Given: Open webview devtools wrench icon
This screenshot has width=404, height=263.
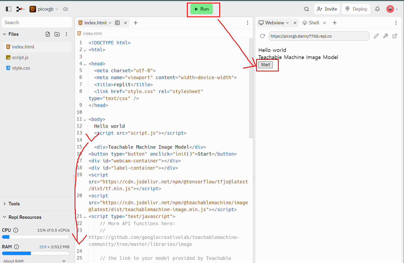Looking at the screenshot, I should (x=386, y=36).
